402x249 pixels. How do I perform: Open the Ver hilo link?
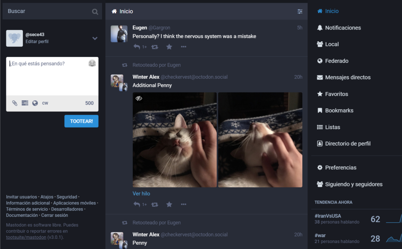(141, 194)
